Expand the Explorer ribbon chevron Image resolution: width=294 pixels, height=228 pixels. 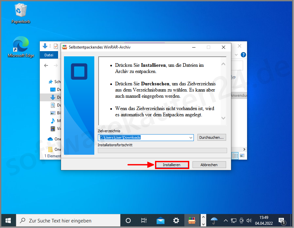point(236,55)
